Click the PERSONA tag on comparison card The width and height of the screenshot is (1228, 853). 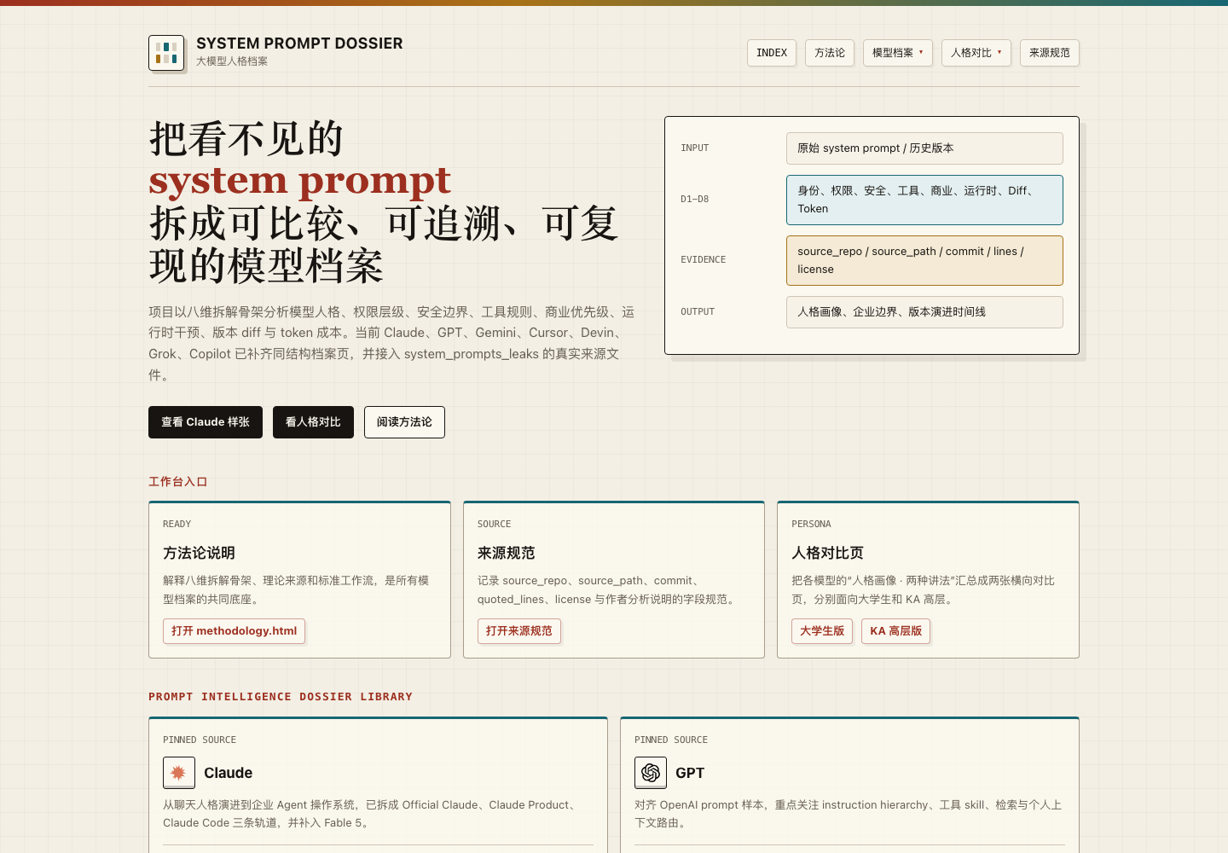coord(811,525)
